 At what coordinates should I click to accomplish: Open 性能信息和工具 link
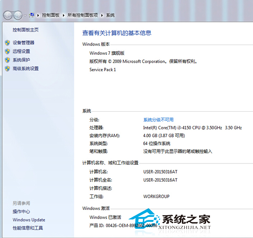[x=28, y=228]
